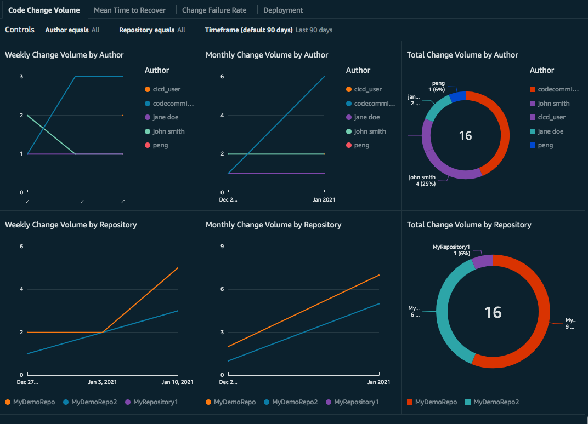Click the orange MyDemoRepo dot in Weekly Repository legend
588x424 pixels.
tap(8, 402)
